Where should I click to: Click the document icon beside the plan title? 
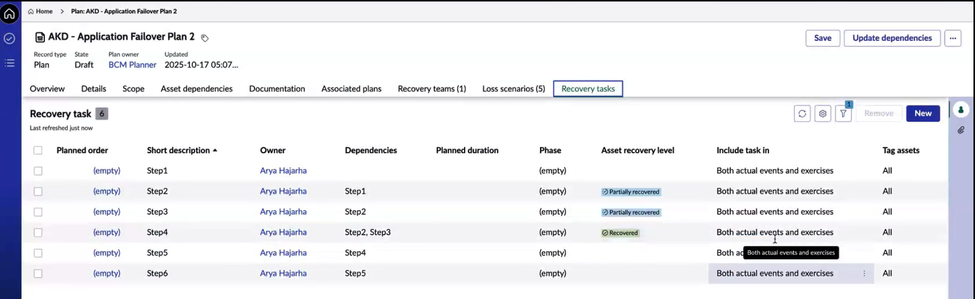[40, 37]
